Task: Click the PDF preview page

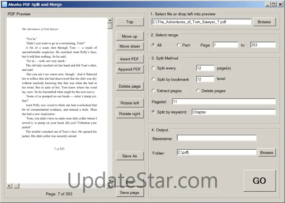Action: pos(57,100)
